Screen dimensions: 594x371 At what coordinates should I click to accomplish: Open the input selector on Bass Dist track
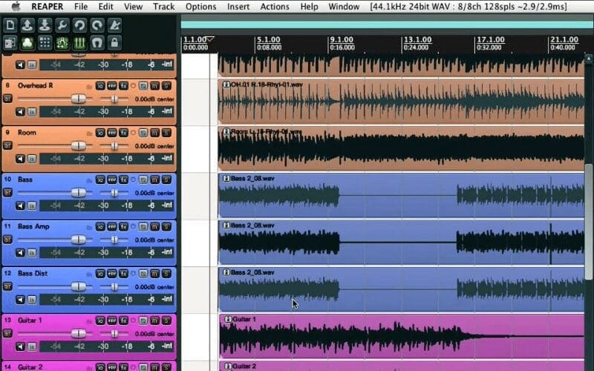pos(32,300)
